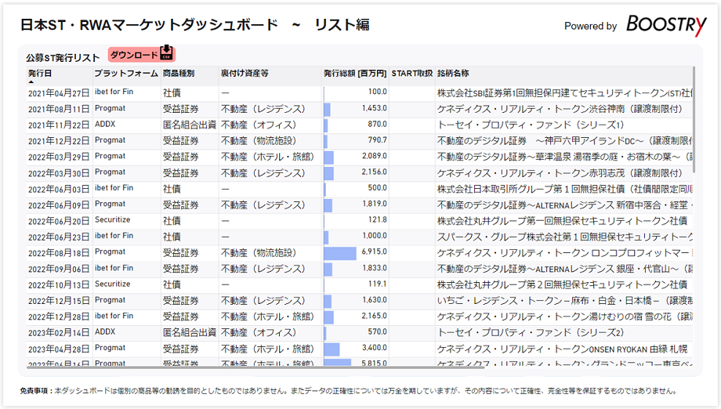Click the amount value 500.0
The width and height of the screenshot is (721, 409).
(377, 187)
